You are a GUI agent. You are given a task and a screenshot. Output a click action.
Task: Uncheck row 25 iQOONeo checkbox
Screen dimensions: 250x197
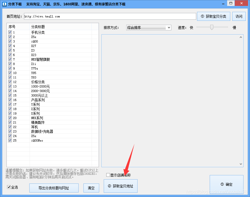pos(10,140)
